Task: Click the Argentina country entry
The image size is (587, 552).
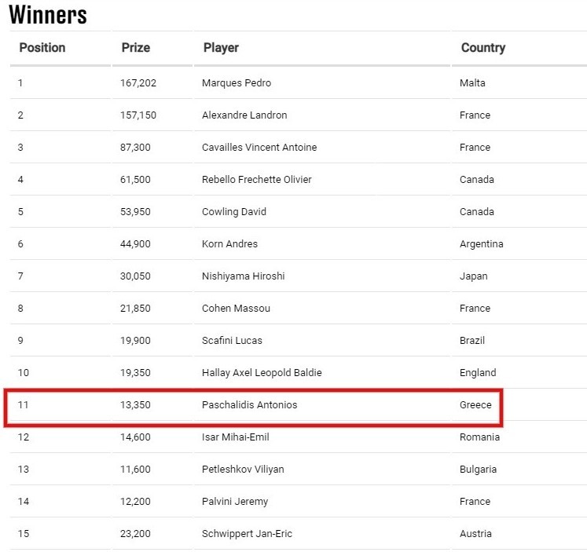Action: [481, 244]
